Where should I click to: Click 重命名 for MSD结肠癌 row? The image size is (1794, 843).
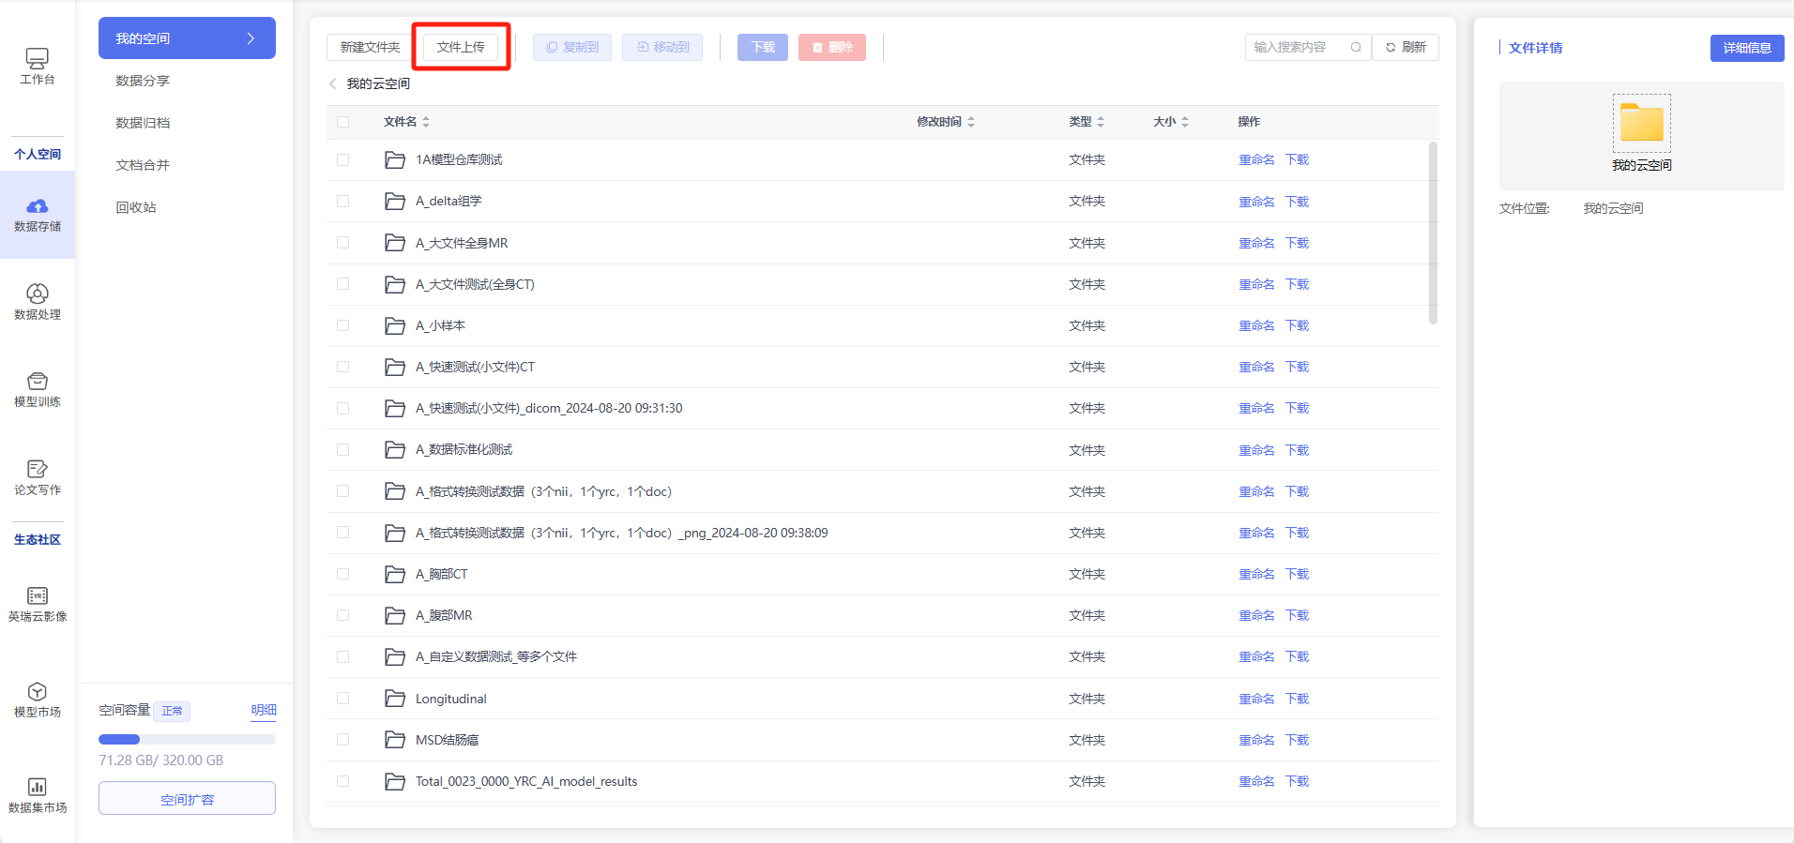(1256, 740)
